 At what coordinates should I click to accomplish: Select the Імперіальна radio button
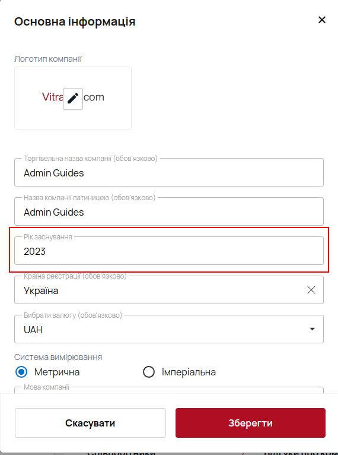(149, 372)
